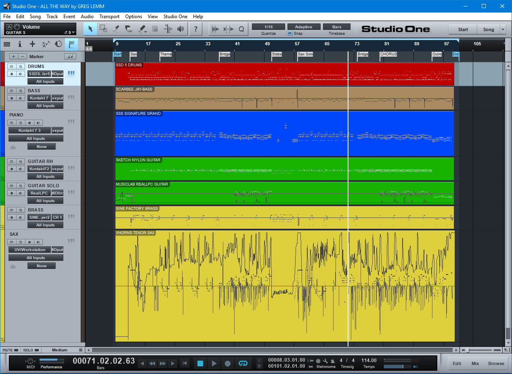
Task: Click the rewind transport icon
Action: coord(152,363)
